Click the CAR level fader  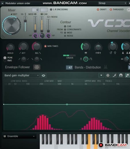(42, 31)
